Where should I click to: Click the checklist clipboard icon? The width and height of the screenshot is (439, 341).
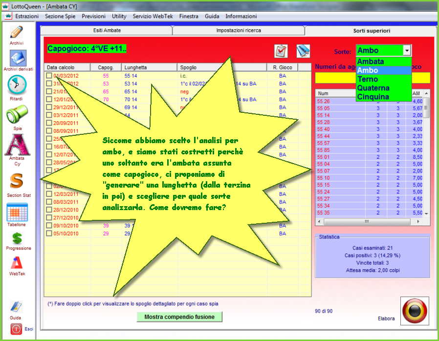click(x=281, y=51)
